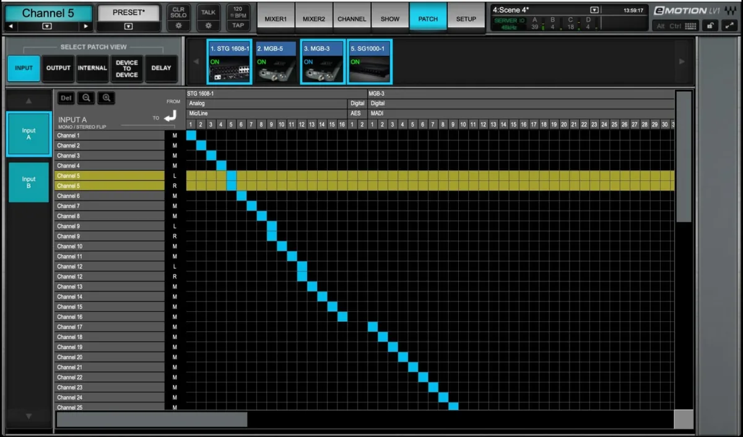Image resolution: width=743 pixels, height=437 pixels.
Task: Select Channel 24 row label
Action: coord(110,397)
